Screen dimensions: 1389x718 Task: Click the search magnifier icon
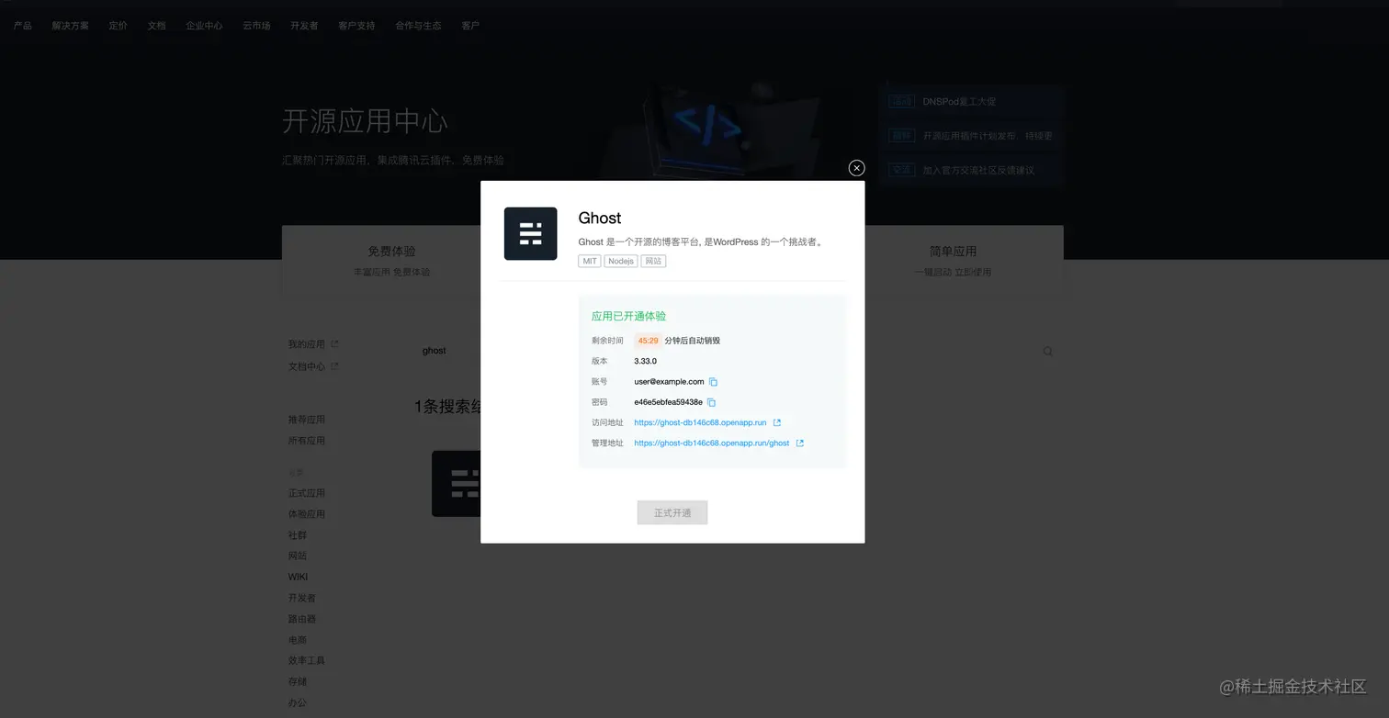(1047, 351)
